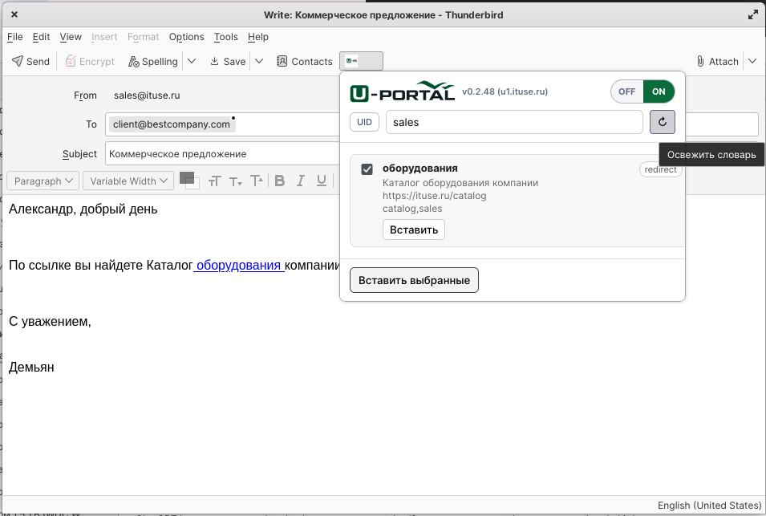Toggle underline formatting
Image resolution: width=766 pixels, height=516 pixels.
pos(322,181)
